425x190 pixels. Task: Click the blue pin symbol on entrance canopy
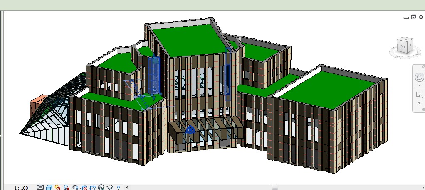pos(190,130)
